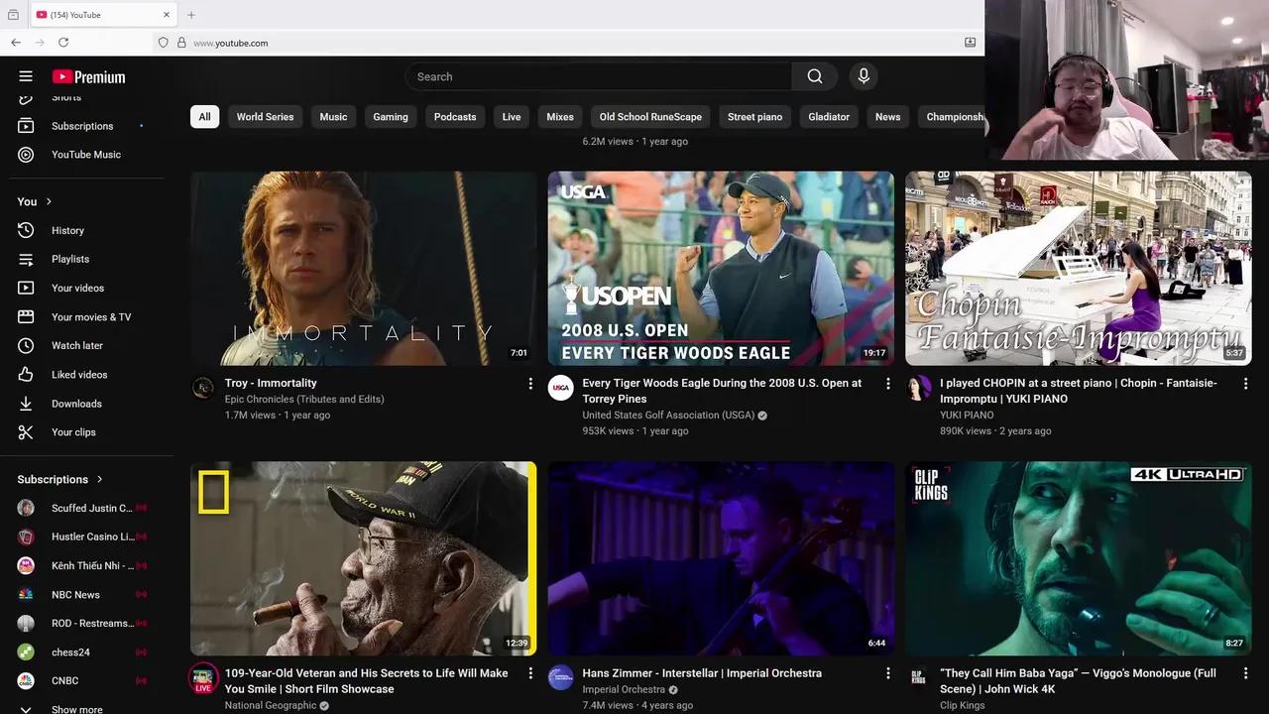Open options menu for Hans Zimmer Interstellar video
This screenshot has height=714, width=1269.
pyautogui.click(x=888, y=673)
